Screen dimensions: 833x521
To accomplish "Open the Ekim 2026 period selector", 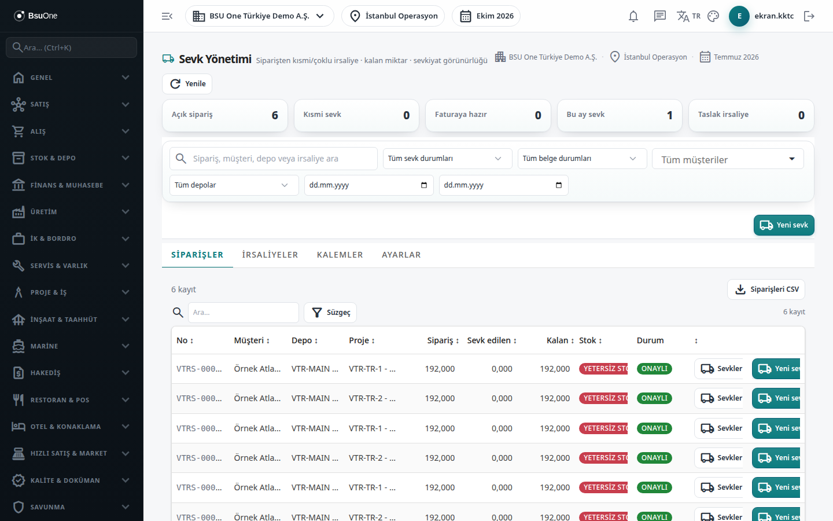I will 486,16.
